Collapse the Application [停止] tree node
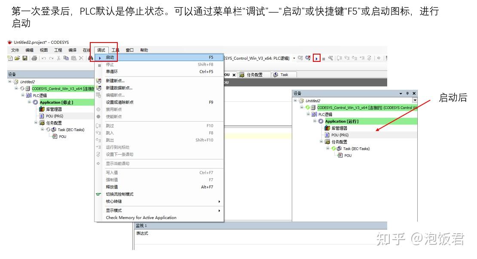The image size is (477, 259). 30,102
